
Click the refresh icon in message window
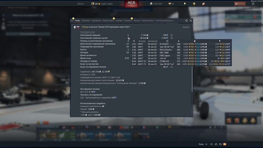point(186,21)
